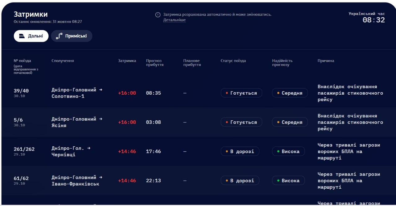Click Висока reliability badge for train 61/62

(288, 181)
